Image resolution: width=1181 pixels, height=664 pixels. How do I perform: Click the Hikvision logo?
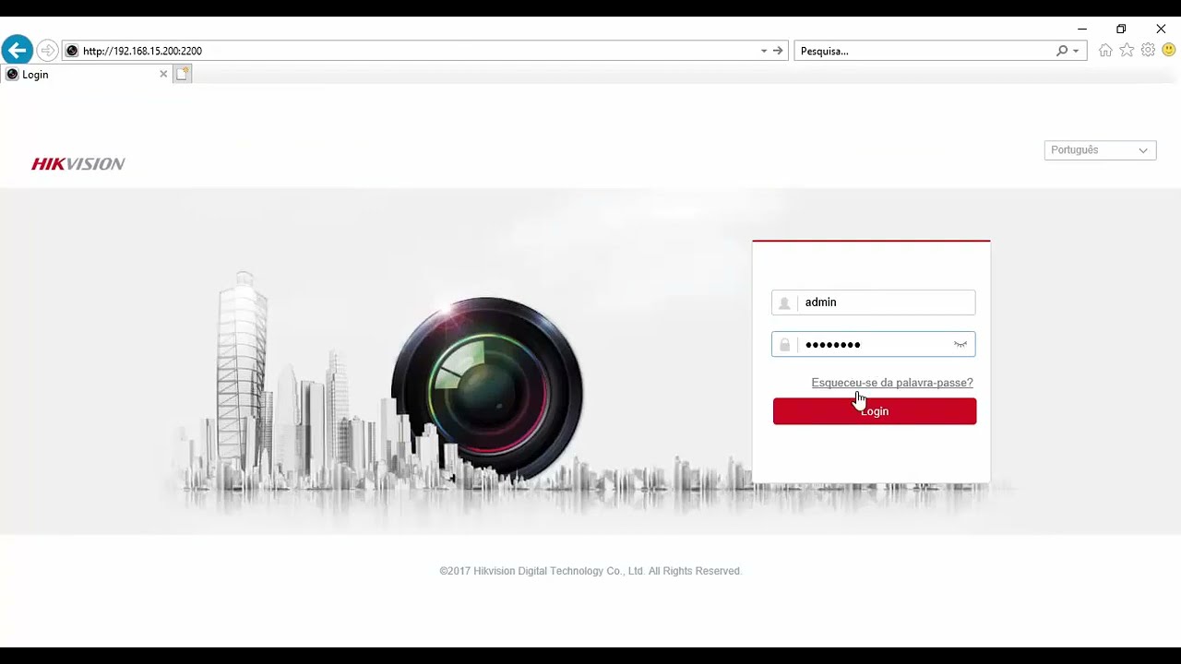click(x=78, y=164)
